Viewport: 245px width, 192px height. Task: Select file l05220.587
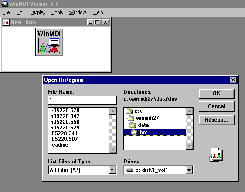(x=64, y=139)
